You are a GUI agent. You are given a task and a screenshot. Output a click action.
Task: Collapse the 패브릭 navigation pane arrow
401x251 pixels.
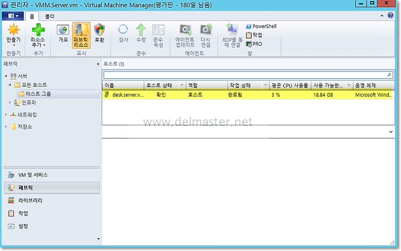pos(98,64)
